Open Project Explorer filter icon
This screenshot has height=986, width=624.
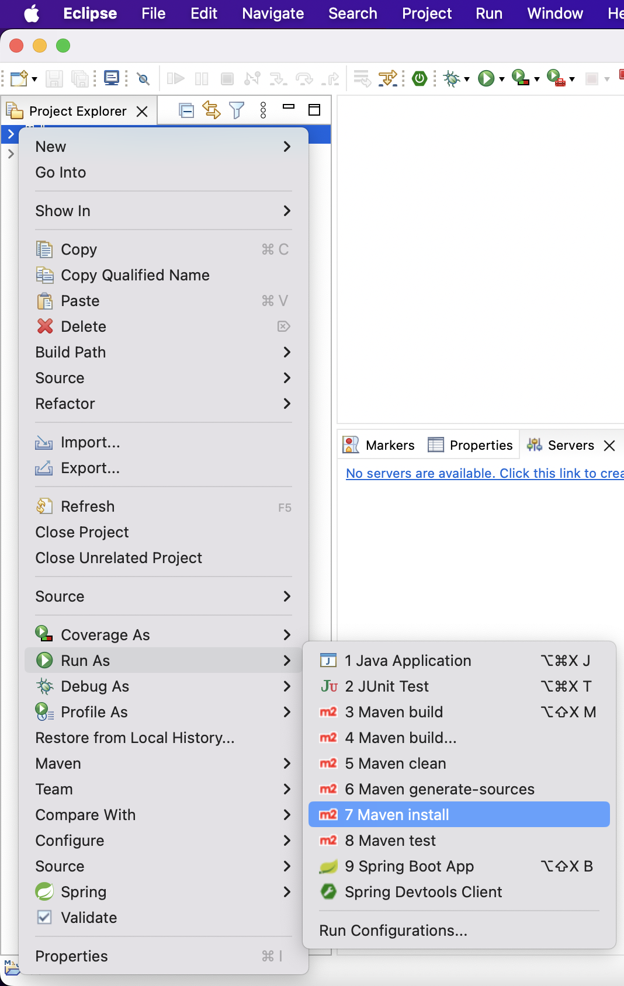pos(237,110)
